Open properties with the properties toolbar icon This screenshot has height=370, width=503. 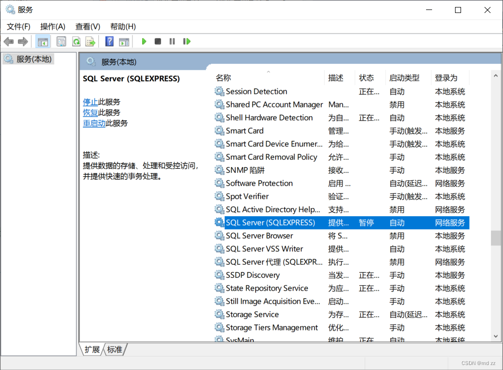click(x=60, y=41)
